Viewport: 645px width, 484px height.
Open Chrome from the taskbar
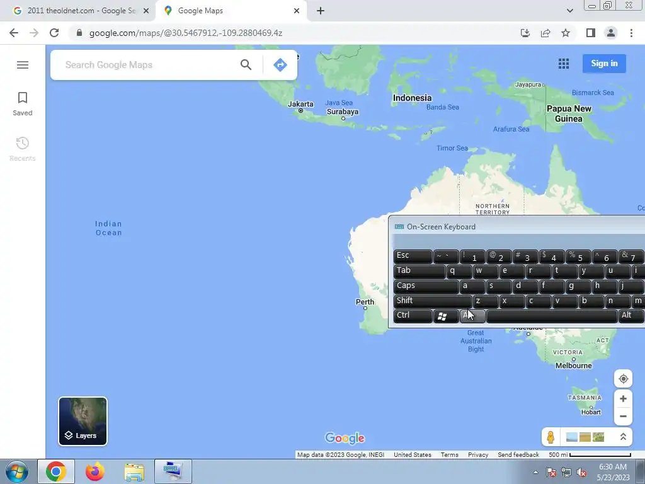pos(56,471)
